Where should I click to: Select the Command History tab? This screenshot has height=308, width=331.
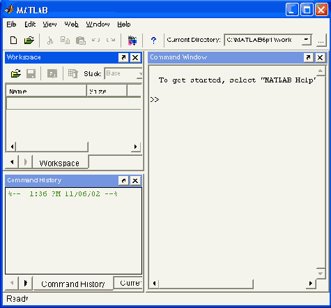tap(73, 284)
